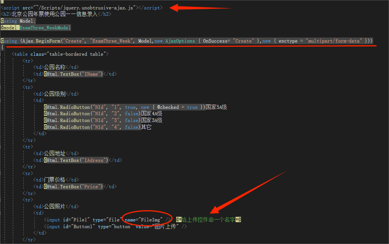Click the AjaxOptions type name
This screenshot has height=244, width=389.
tap(180, 41)
